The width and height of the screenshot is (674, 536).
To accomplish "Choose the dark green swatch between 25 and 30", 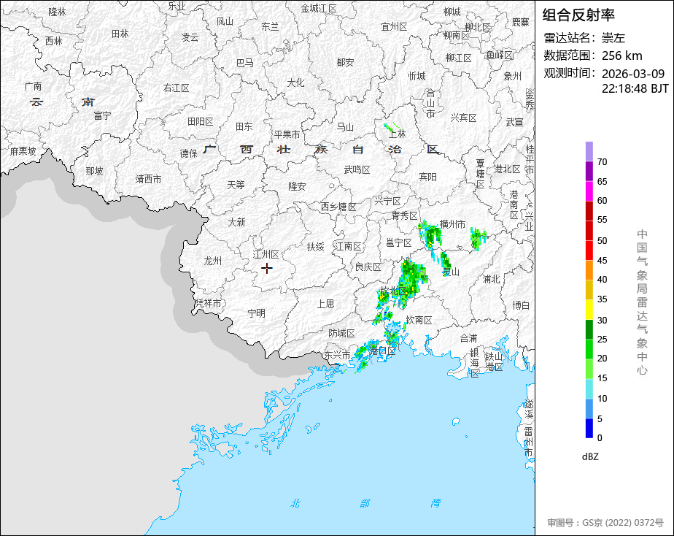I will point(589,329).
